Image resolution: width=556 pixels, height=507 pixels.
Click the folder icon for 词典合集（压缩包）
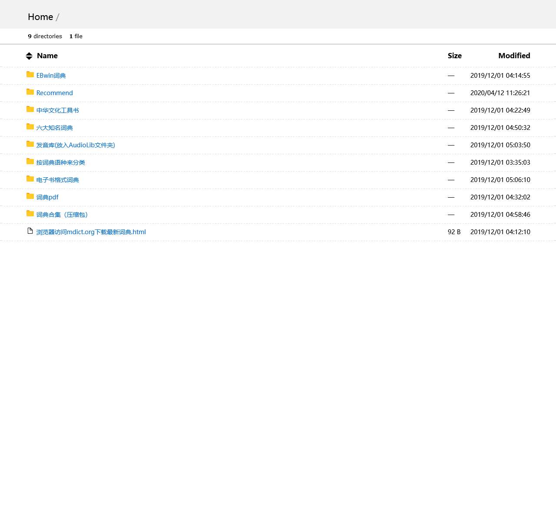[30, 213]
